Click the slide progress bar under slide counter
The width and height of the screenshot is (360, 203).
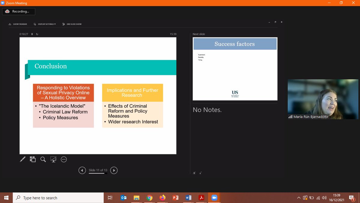pyautogui.click(x=98, y=173)
